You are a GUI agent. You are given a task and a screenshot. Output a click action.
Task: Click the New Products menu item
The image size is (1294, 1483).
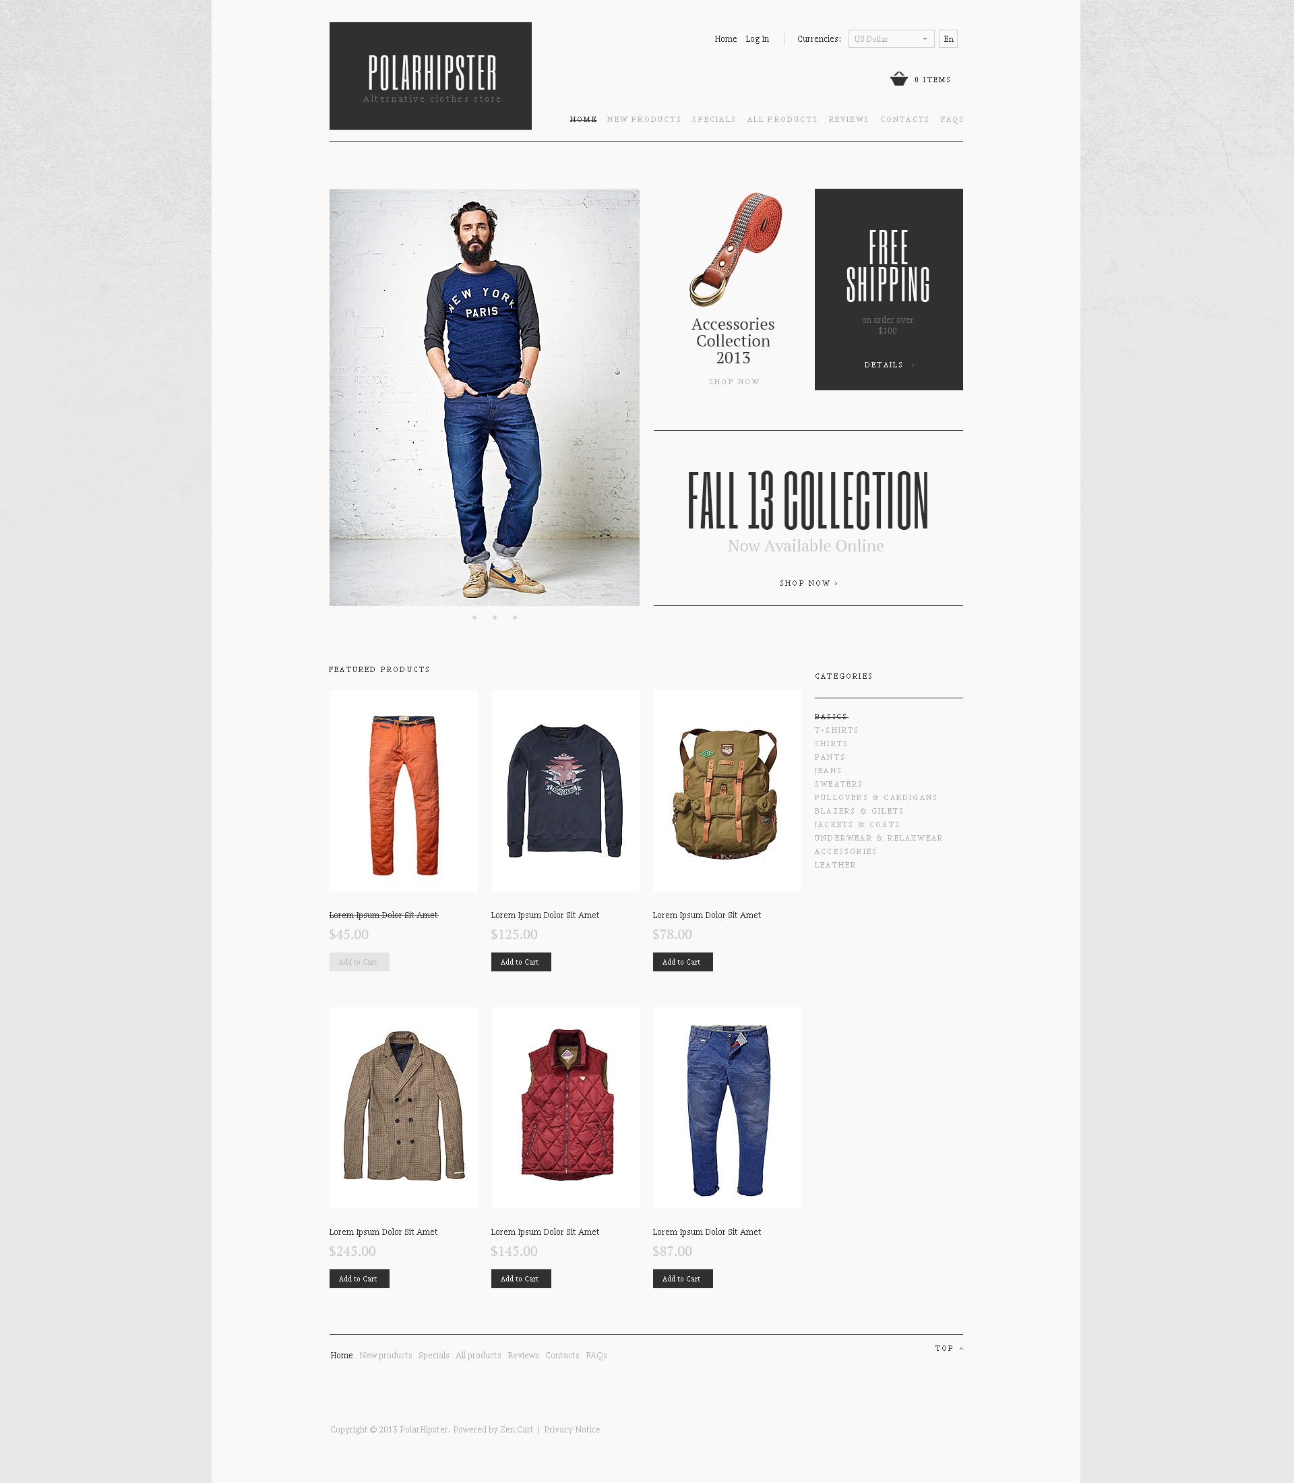click(x=642, y=119)
